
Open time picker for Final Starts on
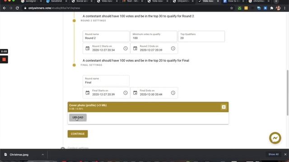pyautogui.click(x=126, y=93)
